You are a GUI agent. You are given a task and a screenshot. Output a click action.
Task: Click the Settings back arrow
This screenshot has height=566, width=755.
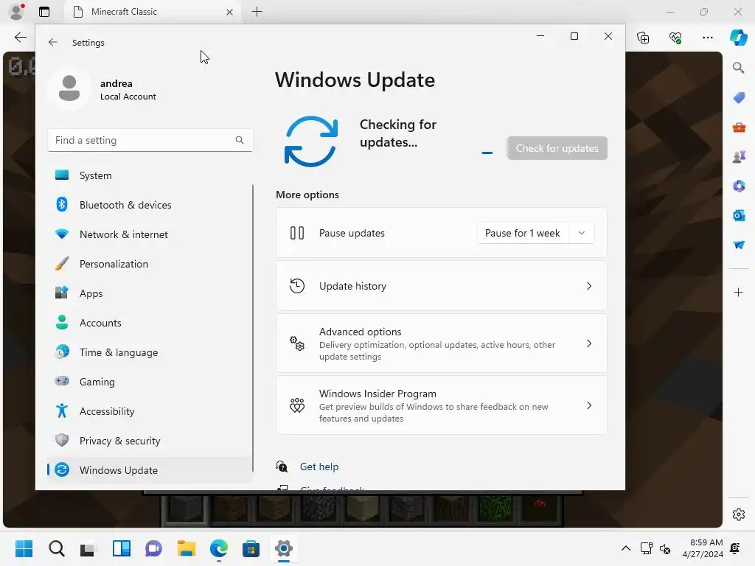pyautogui.click(x=53, y=42)
